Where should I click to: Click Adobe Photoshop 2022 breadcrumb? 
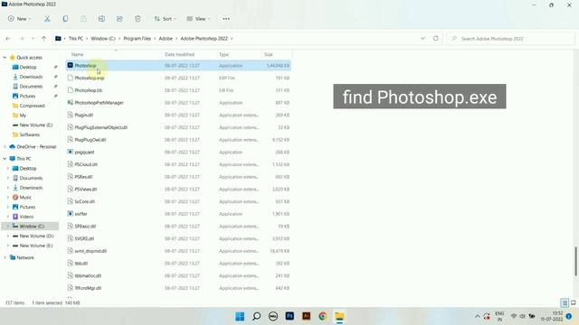pos(204,38)
